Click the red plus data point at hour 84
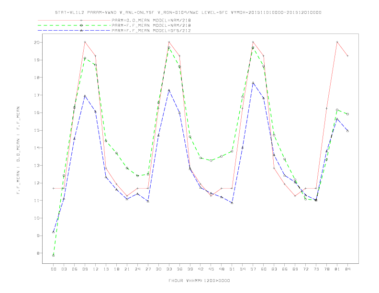The image size is (379, 293). (x=347, y=56)
